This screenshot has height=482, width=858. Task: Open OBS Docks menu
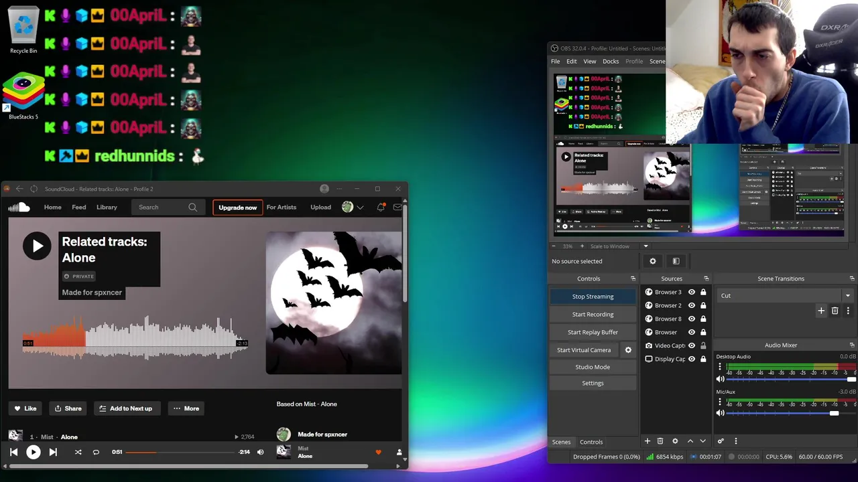[611, 61]
